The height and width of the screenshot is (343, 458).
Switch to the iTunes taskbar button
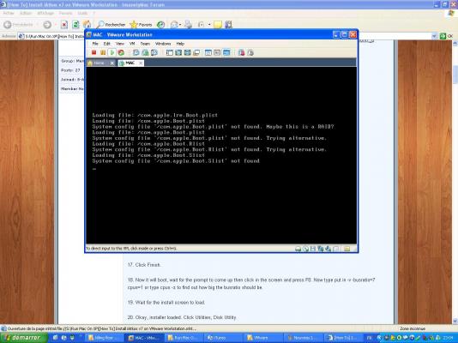(x=223, y=338)
